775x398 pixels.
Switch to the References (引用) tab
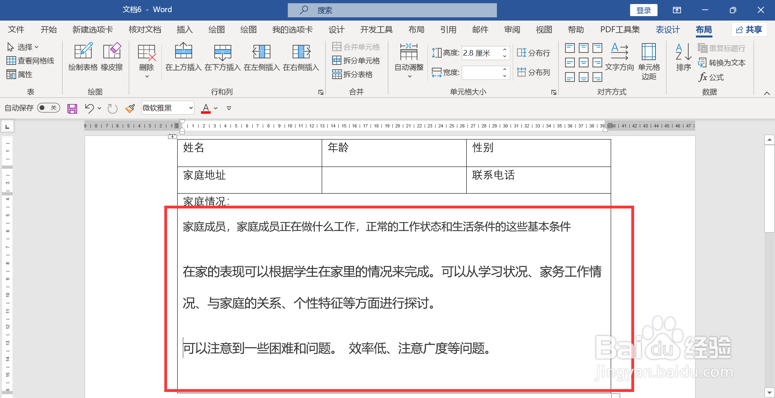coord(448,29)
